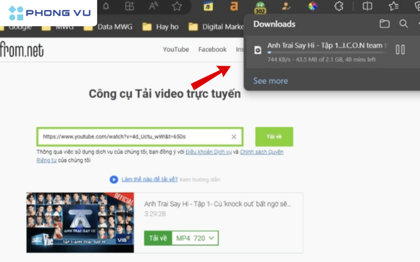Screen dimensions: 420x262
Task: Pause the Anh Trai Say Hi download
Action: [x=400, y=49]
